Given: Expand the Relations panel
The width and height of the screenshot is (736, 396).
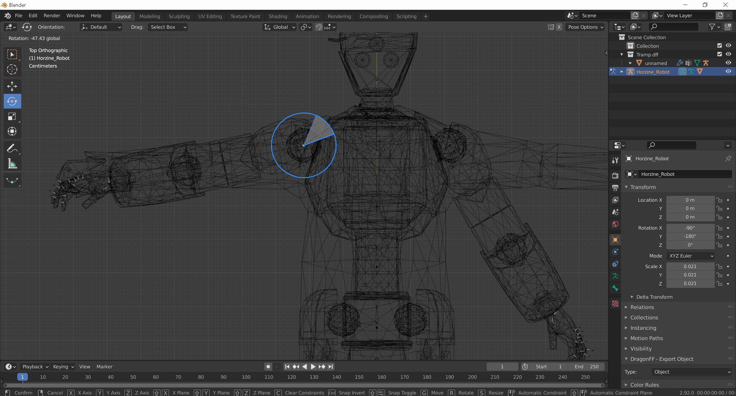Looking at the screenshot, I should [x=642, y=307].
